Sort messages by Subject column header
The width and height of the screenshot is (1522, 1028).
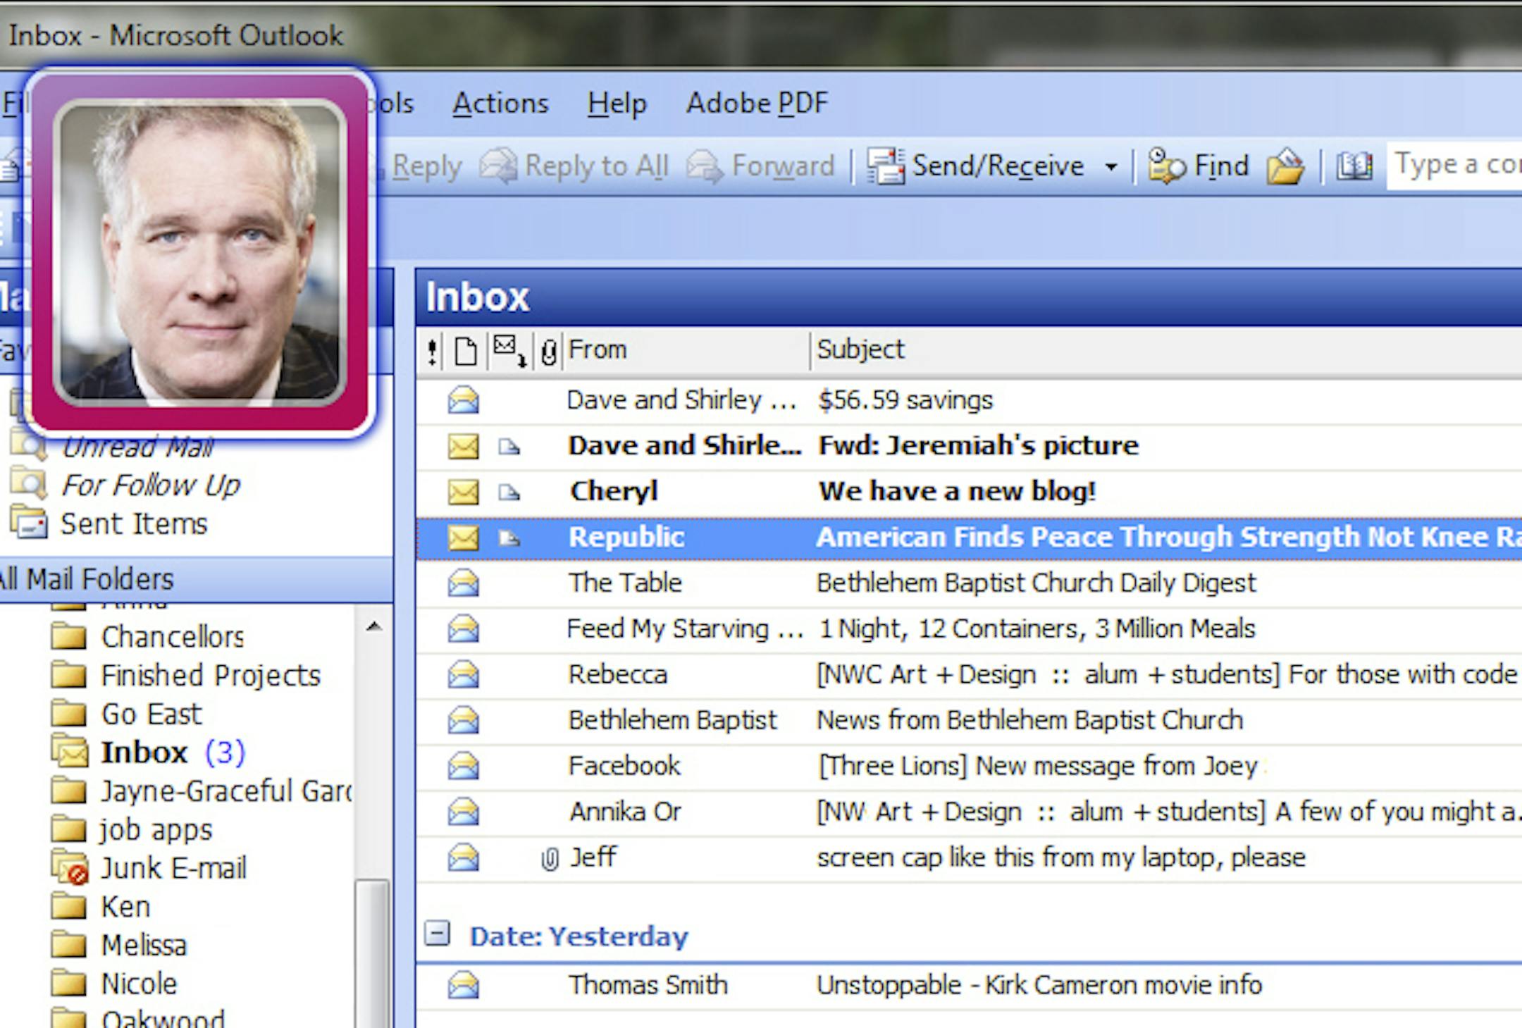click(860, 349)
